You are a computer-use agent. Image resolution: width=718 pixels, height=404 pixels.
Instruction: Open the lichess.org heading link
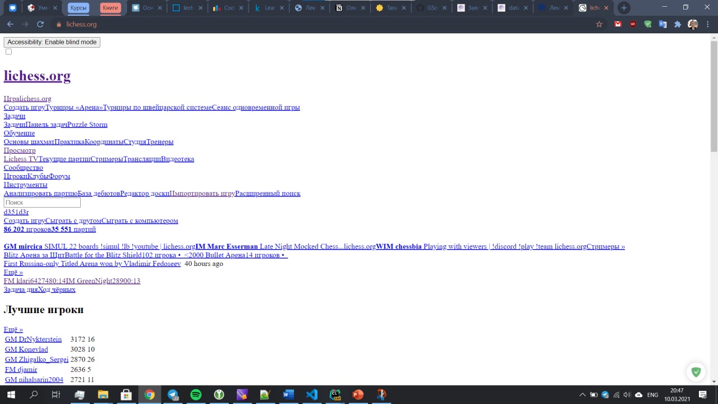[x=37, y=76]
